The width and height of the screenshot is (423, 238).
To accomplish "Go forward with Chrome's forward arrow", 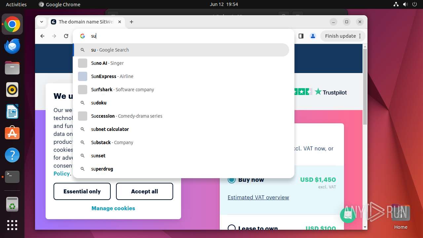I will (54, 36).
